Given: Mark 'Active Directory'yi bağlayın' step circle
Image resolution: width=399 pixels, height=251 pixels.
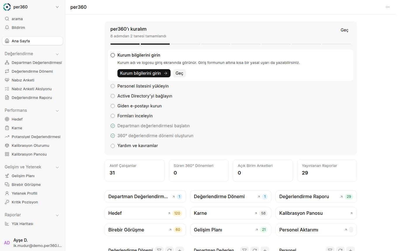Looking at the screenshot, I should (x=113, y=96).
